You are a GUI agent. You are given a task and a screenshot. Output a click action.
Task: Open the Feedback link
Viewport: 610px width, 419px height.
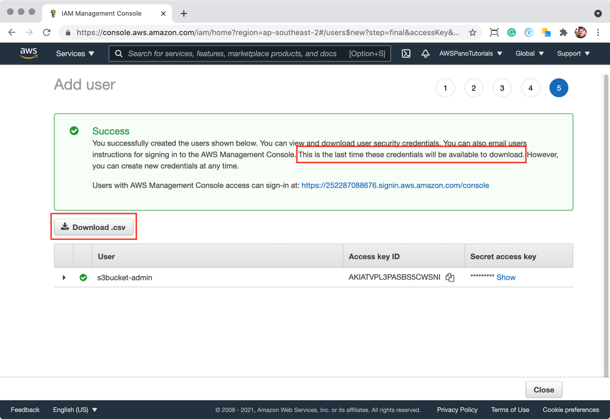tap(25, 410)
